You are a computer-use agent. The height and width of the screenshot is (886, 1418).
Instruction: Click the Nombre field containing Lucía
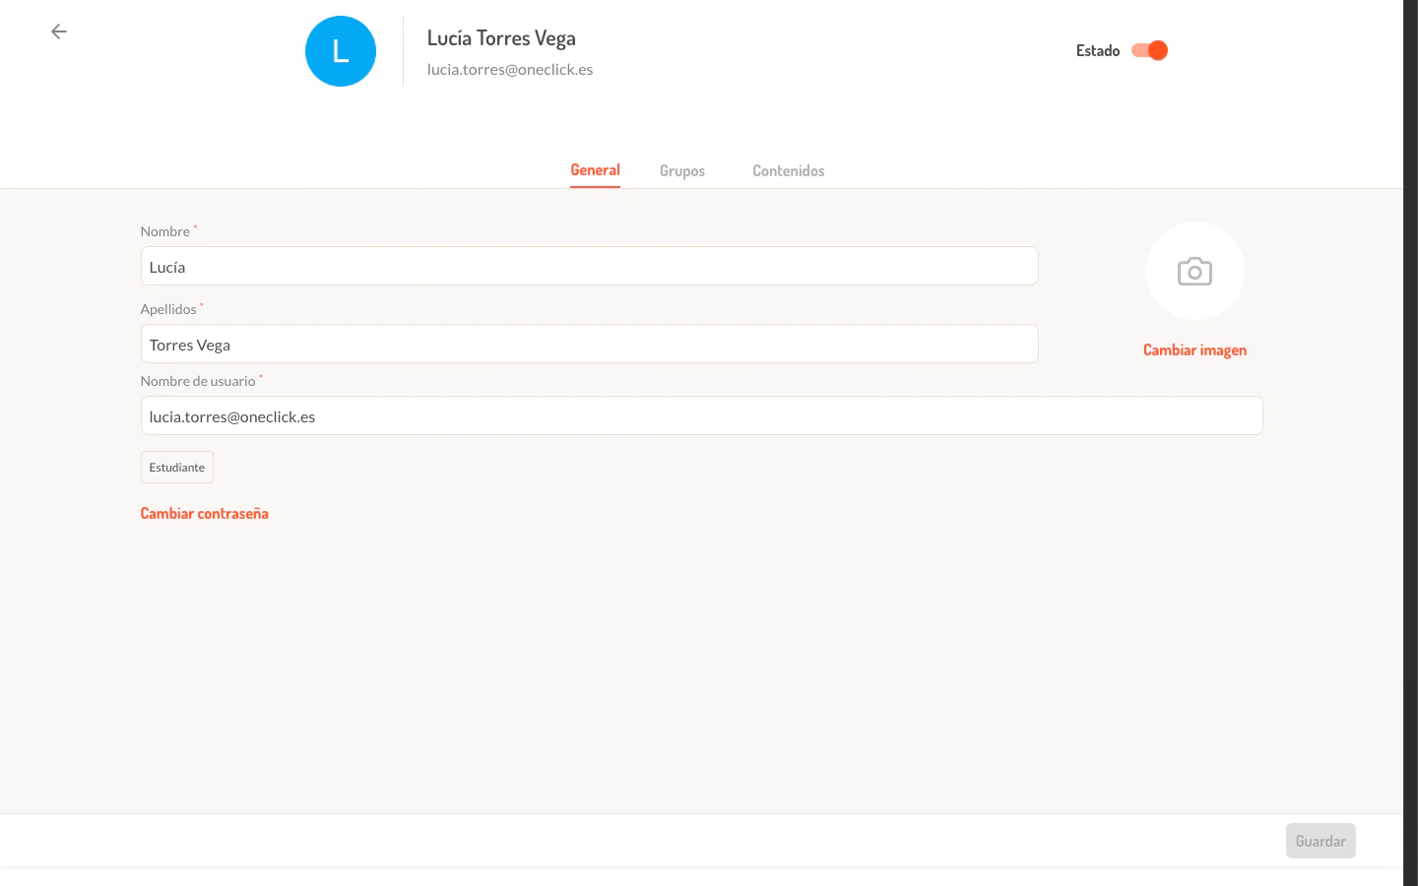[589, 266]
